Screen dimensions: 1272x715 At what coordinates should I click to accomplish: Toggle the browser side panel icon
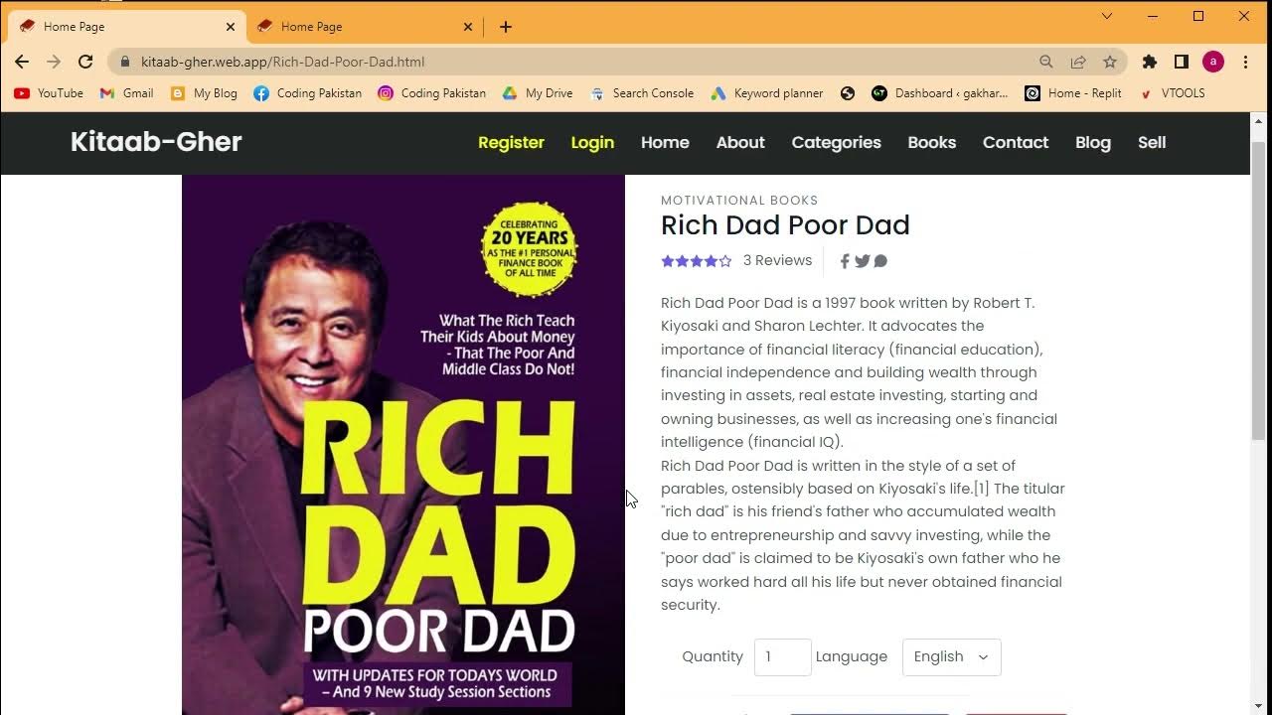(1182, 62)
